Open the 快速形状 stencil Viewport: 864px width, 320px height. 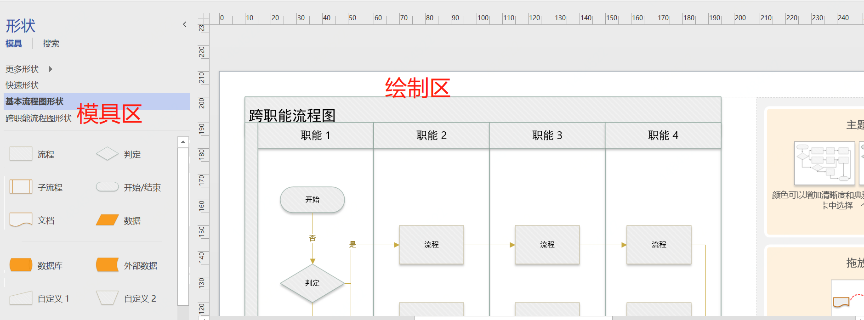coord(22,85)
